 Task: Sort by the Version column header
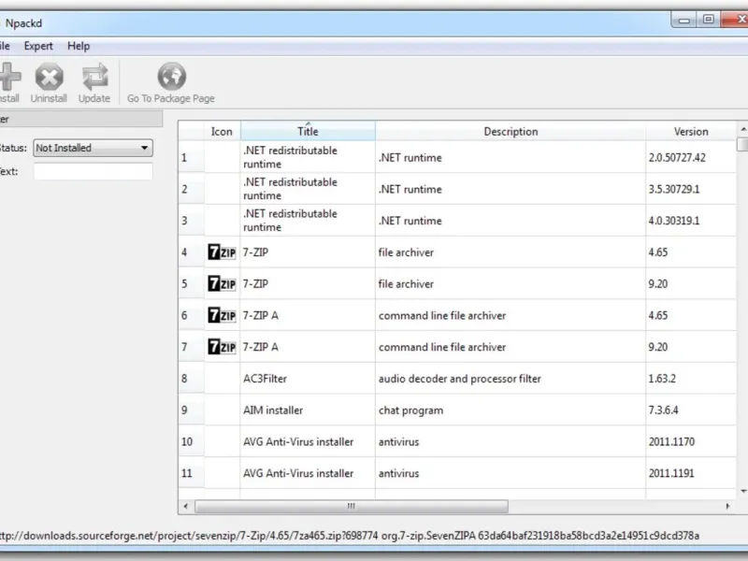coord(691,131)
